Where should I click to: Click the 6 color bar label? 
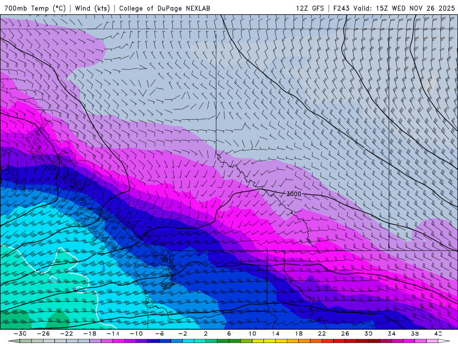point(229,334)
